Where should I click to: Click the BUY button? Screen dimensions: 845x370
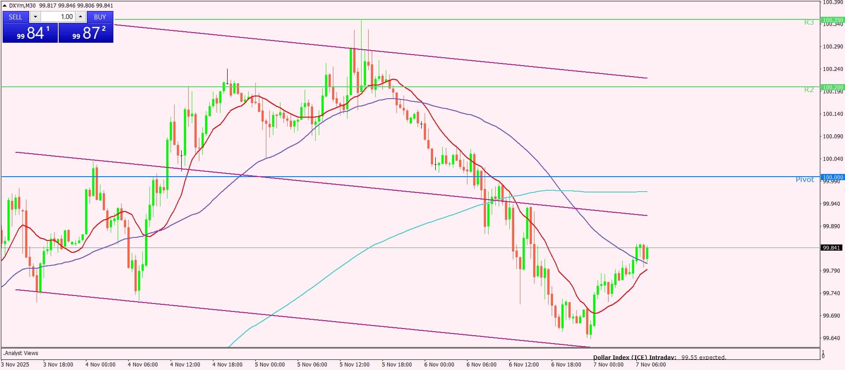coord(100,17)
